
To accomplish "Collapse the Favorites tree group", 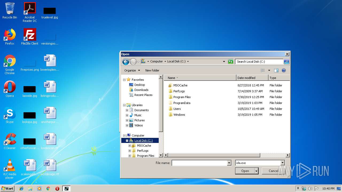I will (x=124, y=80).
